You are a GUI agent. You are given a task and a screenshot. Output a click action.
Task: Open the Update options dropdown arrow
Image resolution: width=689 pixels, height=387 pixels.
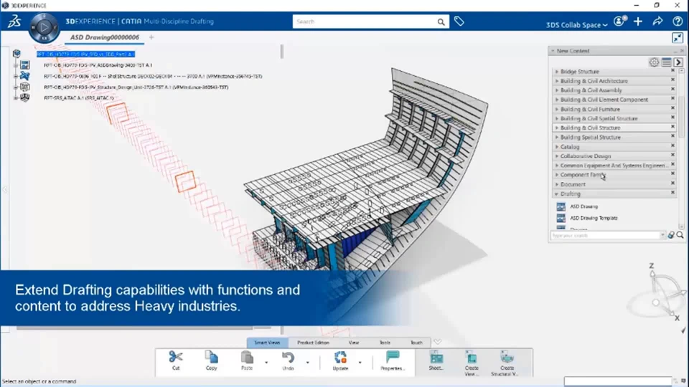tap(360, 363)
